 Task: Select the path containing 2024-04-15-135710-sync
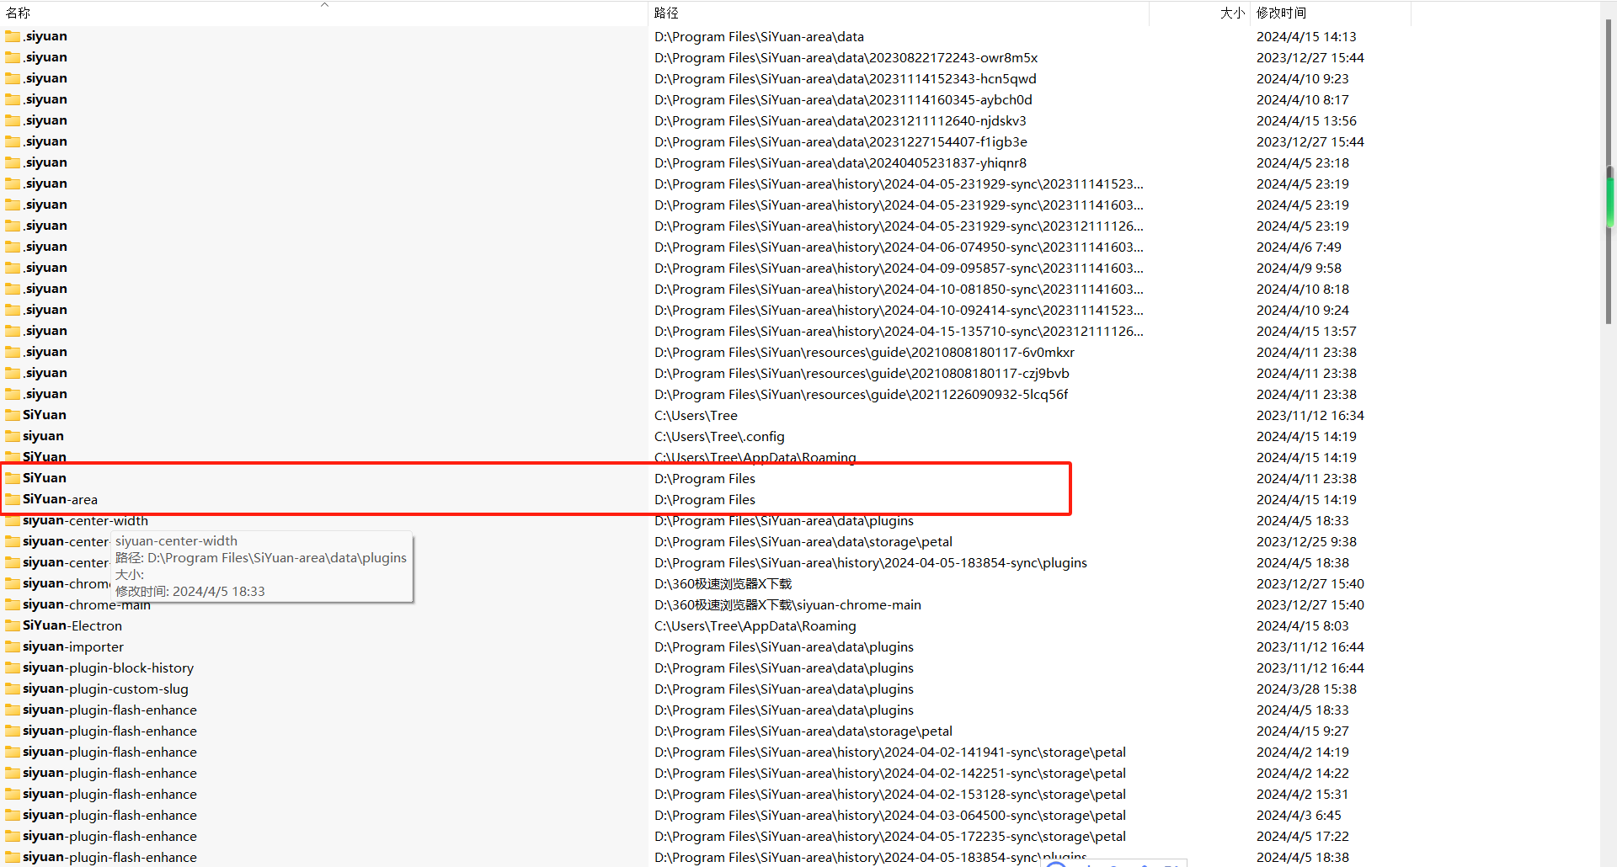tap(899, 332)
